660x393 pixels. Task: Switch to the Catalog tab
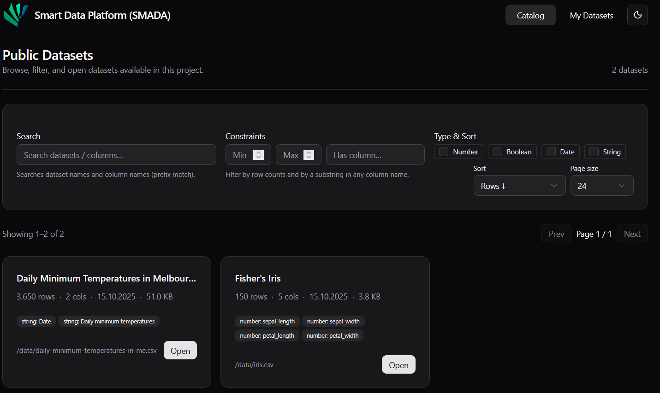[530, 15]
